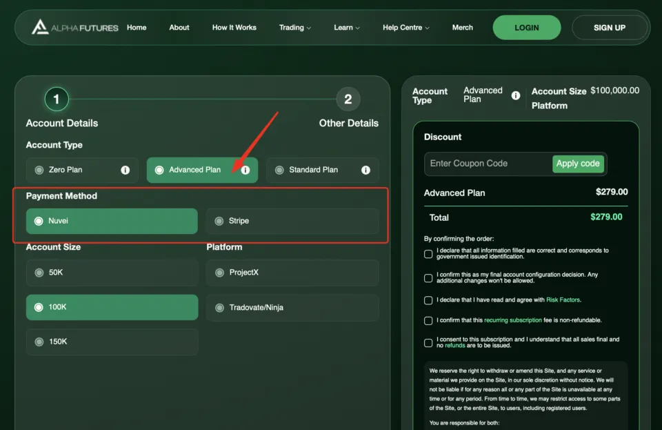Expand the Learn menu
Screen dimensions: 662x430
click(x=346, y=28)
